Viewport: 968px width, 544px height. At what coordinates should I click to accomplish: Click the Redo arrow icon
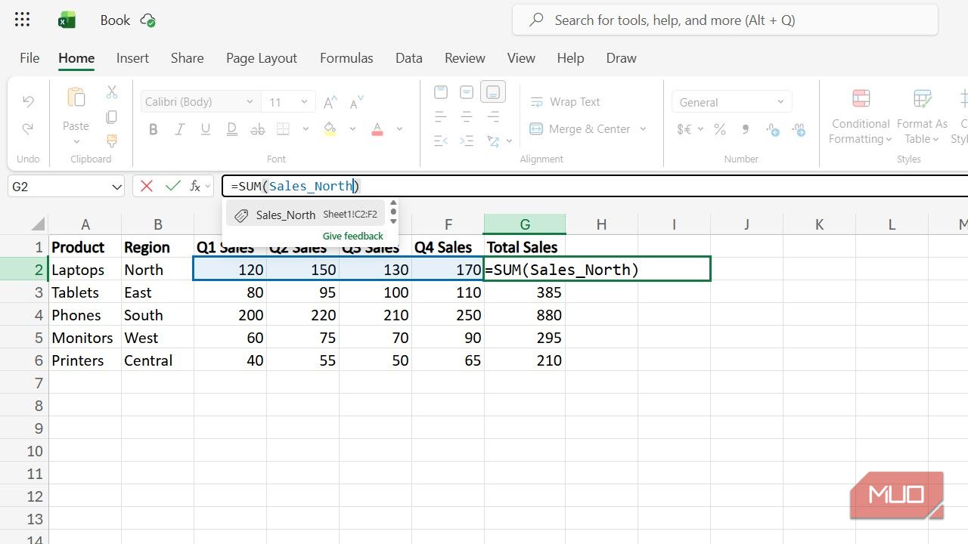tap(28, 129)
